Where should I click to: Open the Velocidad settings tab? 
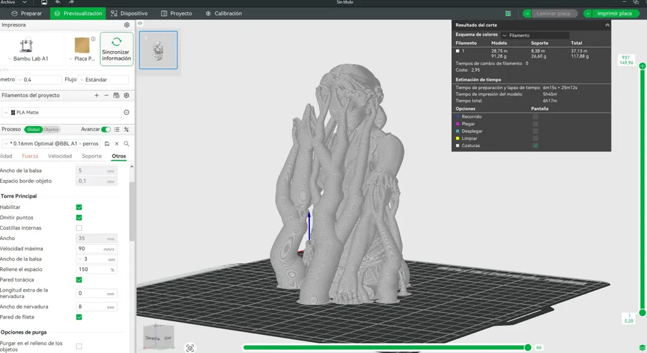(x=60, y=156)
